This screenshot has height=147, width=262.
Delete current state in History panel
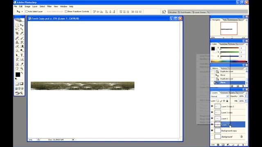tap(243, 86)
